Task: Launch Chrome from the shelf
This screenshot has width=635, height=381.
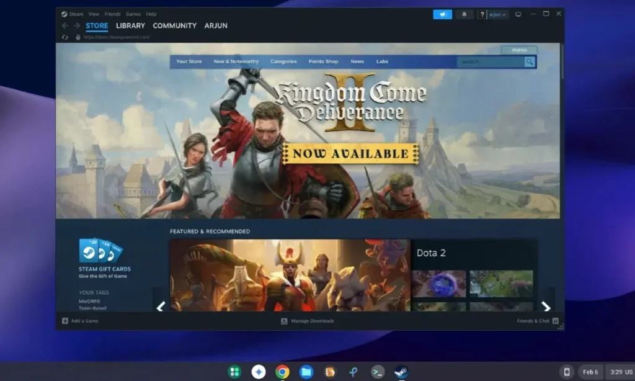Action: tap(282, 372)
